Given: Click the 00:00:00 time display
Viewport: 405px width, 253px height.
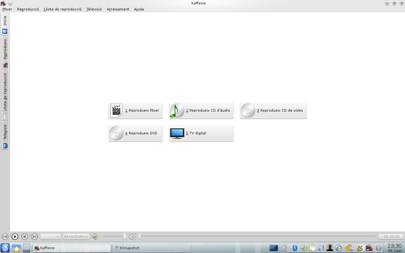Looking at the screenshot, I should 391,237.
